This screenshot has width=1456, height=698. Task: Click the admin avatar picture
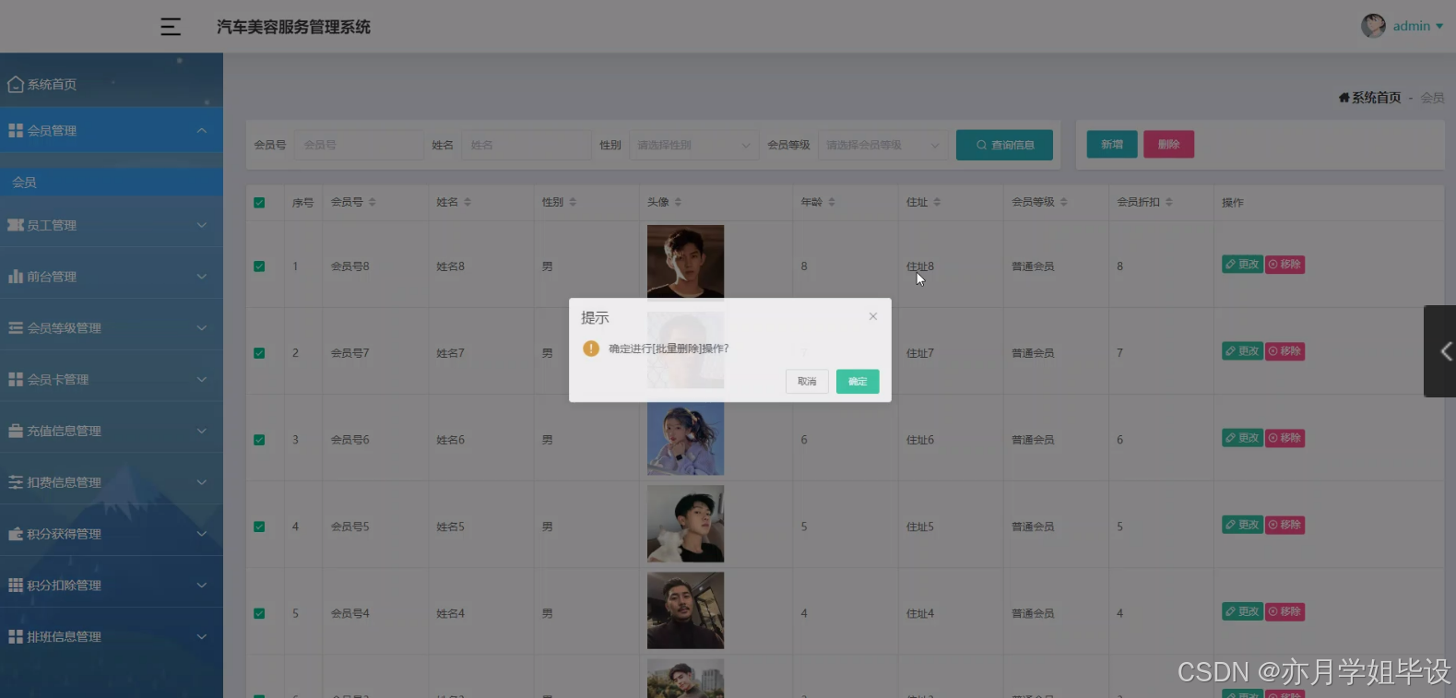1373,26
